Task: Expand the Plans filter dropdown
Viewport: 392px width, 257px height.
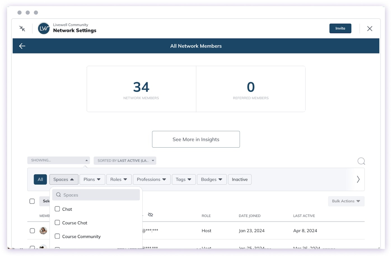Action: coord(92,179)
